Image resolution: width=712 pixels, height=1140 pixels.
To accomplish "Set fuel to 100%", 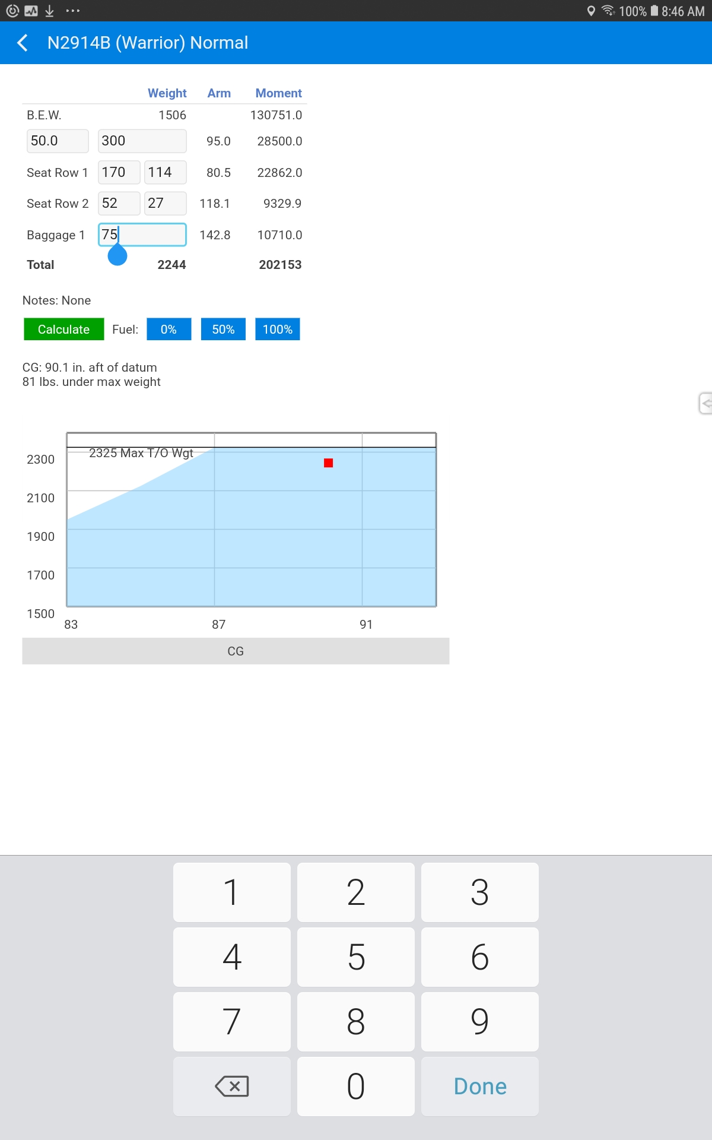I will 278,330.
